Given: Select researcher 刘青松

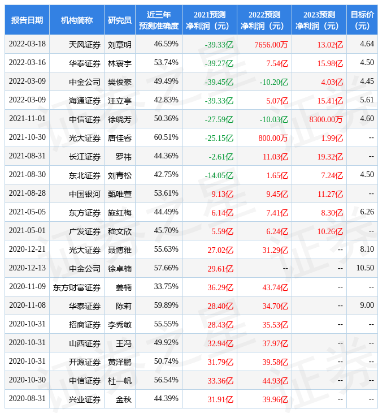Looking at the screenshot, I should pyautogui.click(x=120, y=175).
